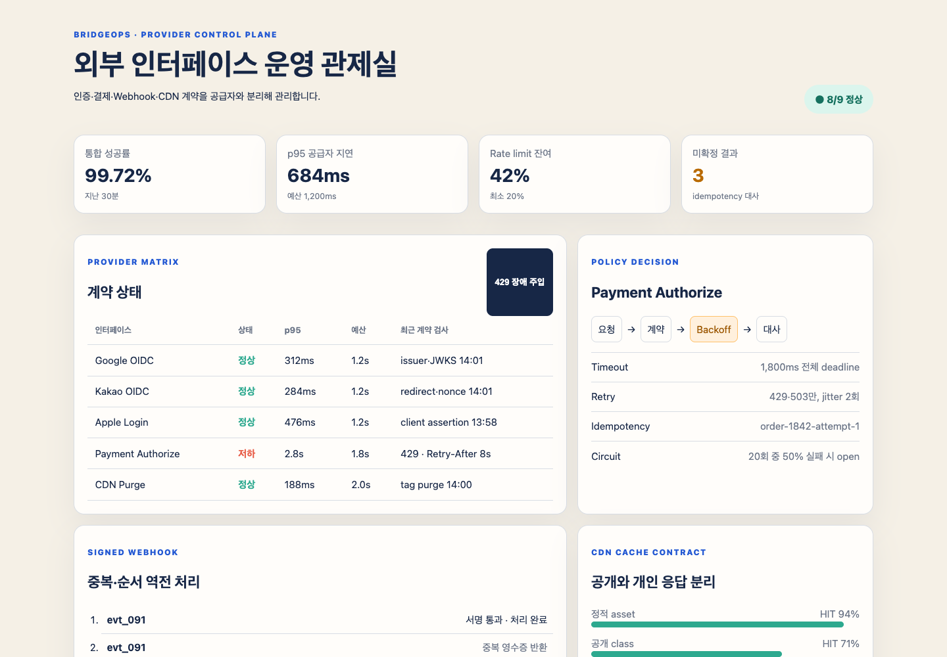Click the 공개와 개인 응답 분리 heading
Viewport: 947px width, 657px height.
coord(653,582)
